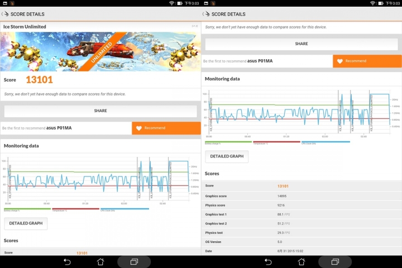The image size is (402, 268).
Task: Tap SHARE button in left screen
Action: (x=100, y=111)
